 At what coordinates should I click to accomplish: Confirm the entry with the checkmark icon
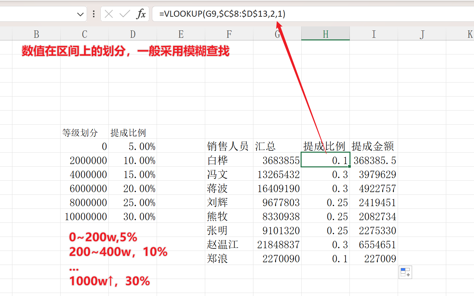(x=124, y=14)
